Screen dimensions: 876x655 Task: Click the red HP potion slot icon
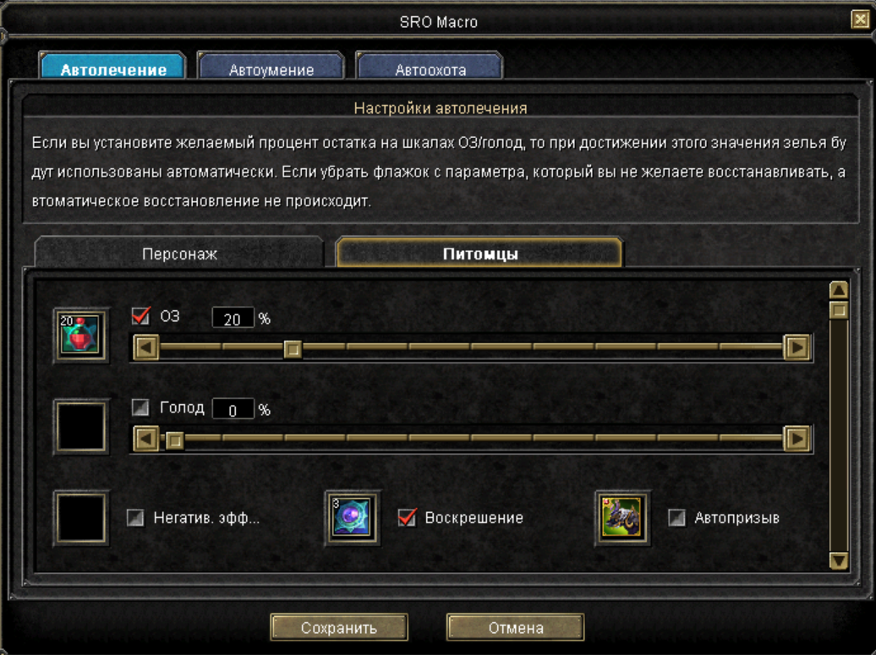pos(81,335)
